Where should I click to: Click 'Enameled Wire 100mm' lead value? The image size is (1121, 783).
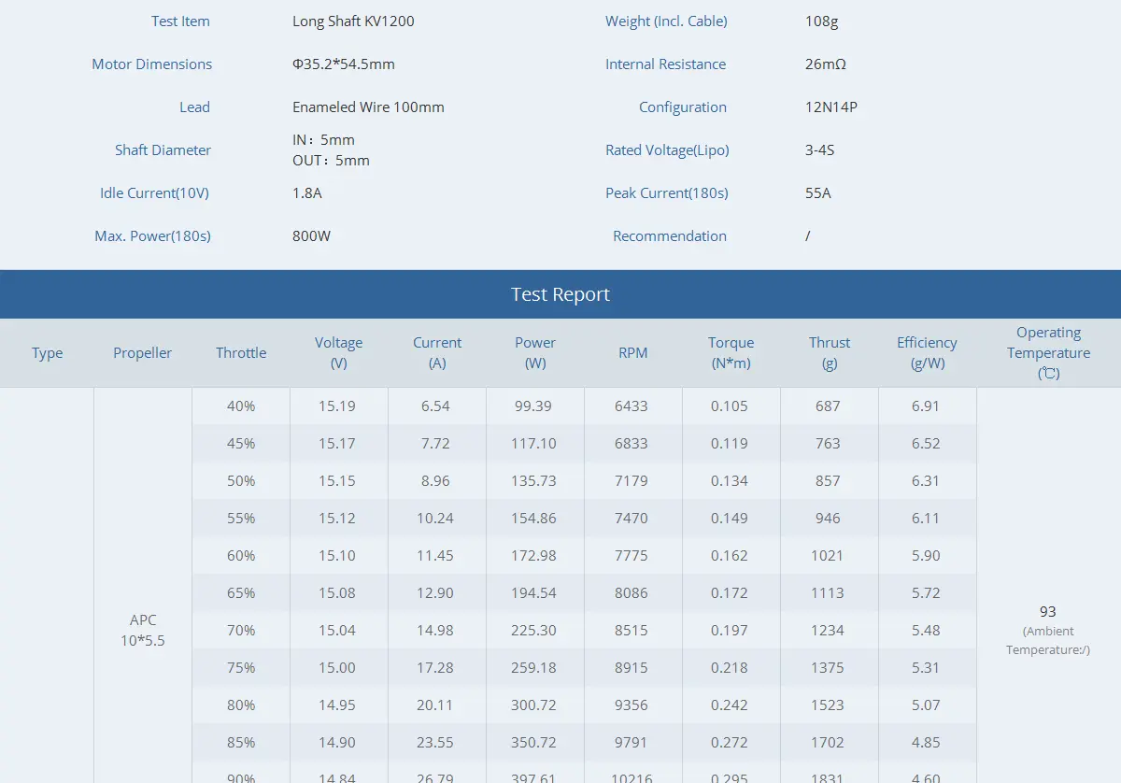368,107
